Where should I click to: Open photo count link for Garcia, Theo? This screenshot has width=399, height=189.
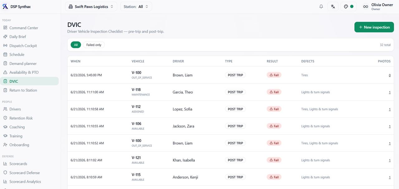(x=390, y=92)
